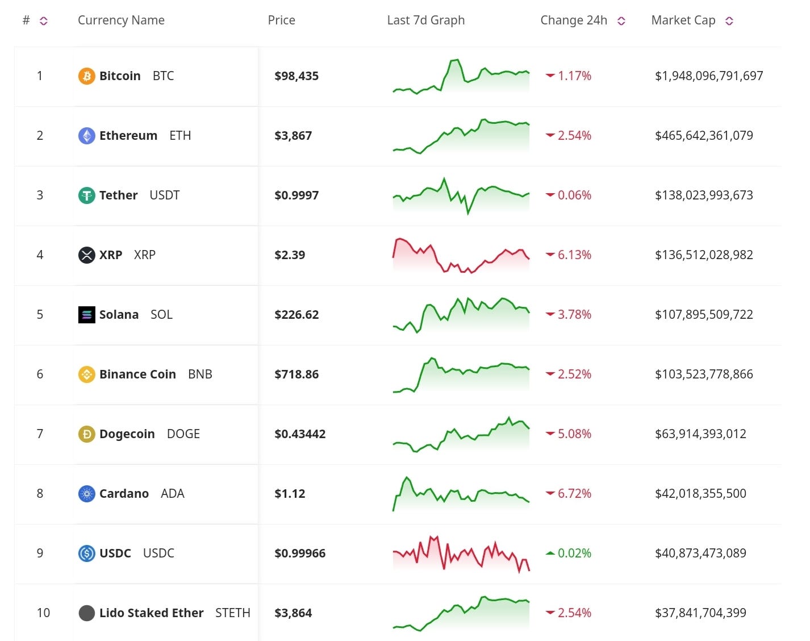
Task: Open Cardano's 7-day price graph
Action: pyautogui.click(x=461, y=494)
